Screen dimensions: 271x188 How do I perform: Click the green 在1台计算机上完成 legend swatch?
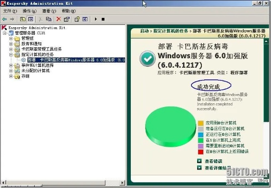(x=200, y=140)
